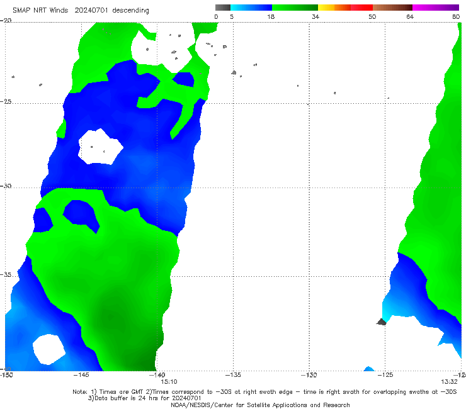The image size is (466, 409).
Task: Click the red color bar segment before 50
Action: click(361, 8)
